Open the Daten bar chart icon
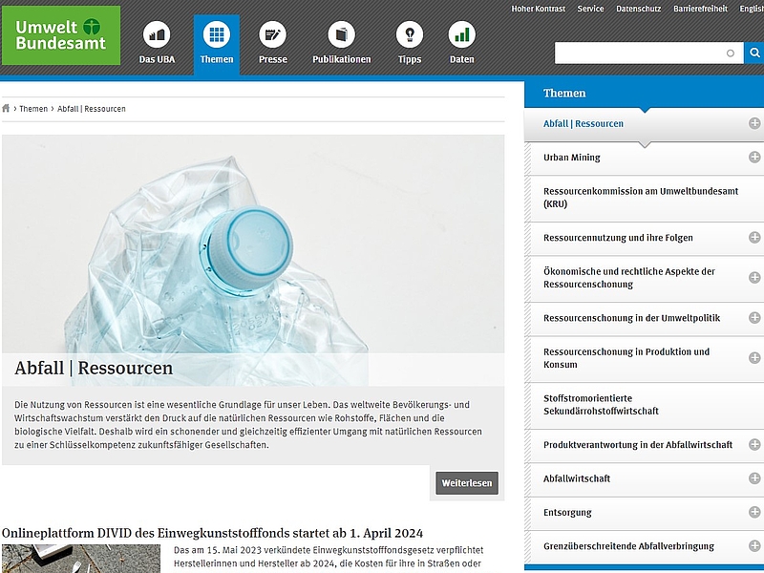Viewport: 764px width, 573px height. pyautogui.click(x=462, y=36)
